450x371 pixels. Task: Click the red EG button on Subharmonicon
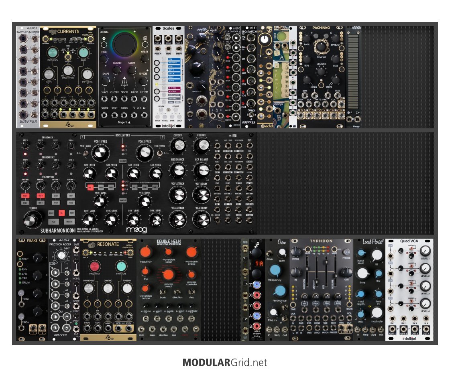click(61, 213)
